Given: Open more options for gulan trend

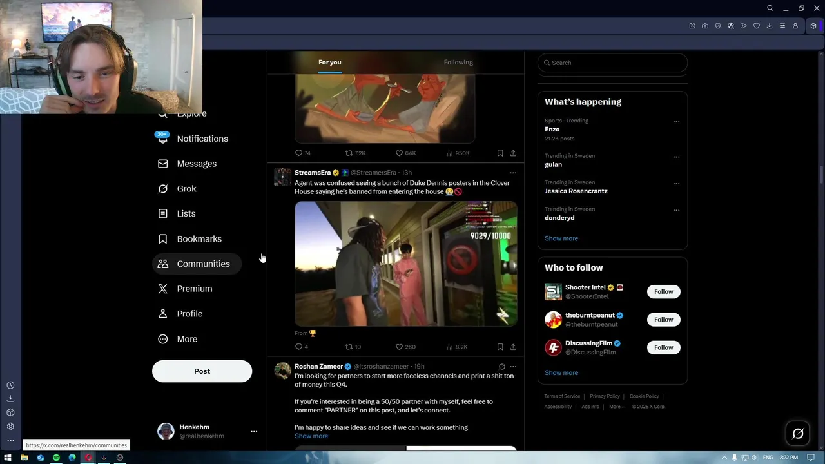Looking at the screenshot, I should pos(676,157).
